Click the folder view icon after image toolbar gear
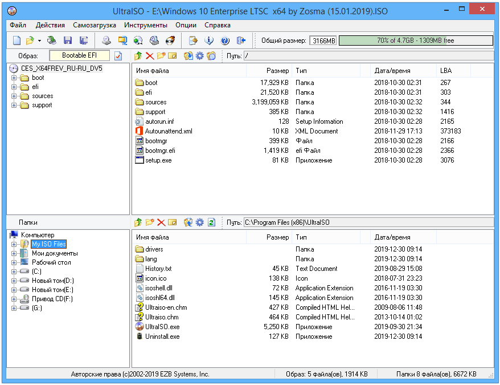 pos(211,56)
